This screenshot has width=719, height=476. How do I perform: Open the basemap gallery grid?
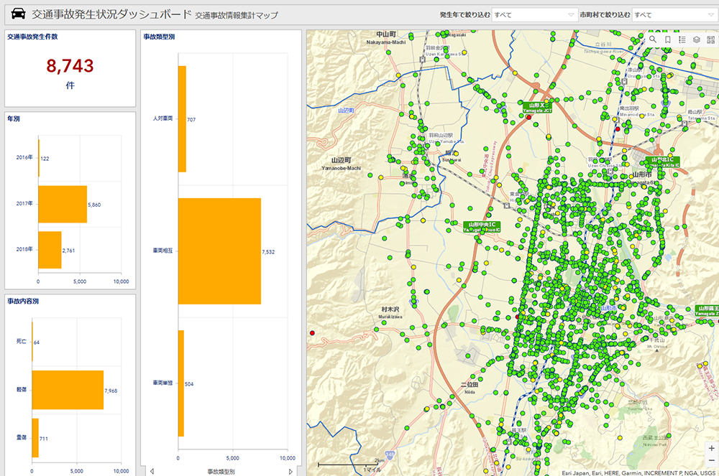711,40
